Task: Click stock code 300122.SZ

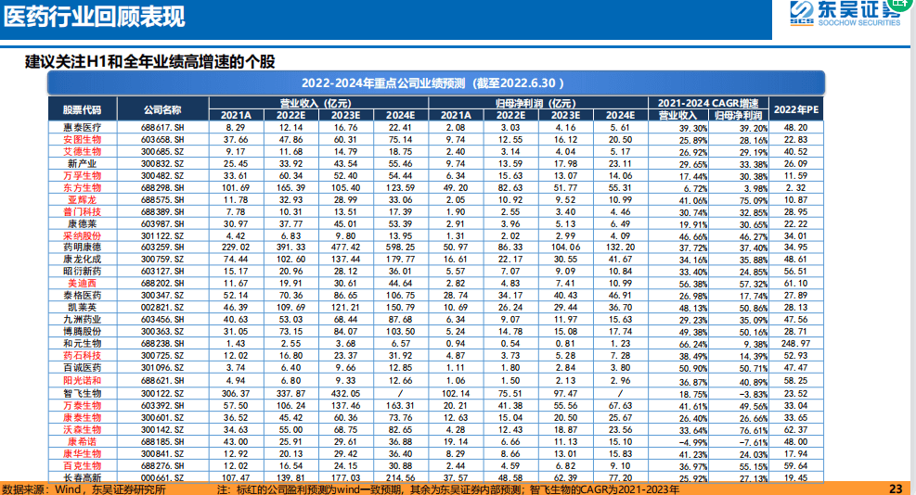Action: pos(162,393)
